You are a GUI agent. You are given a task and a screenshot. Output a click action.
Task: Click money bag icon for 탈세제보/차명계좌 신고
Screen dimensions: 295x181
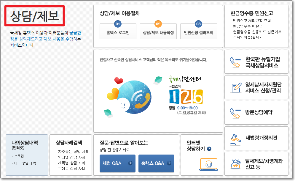(235, 164)
